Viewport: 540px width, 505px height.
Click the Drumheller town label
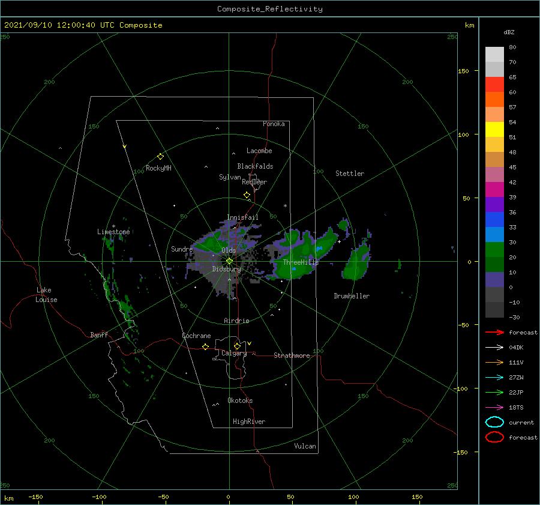pyautogui.click(x=352, y=296)
